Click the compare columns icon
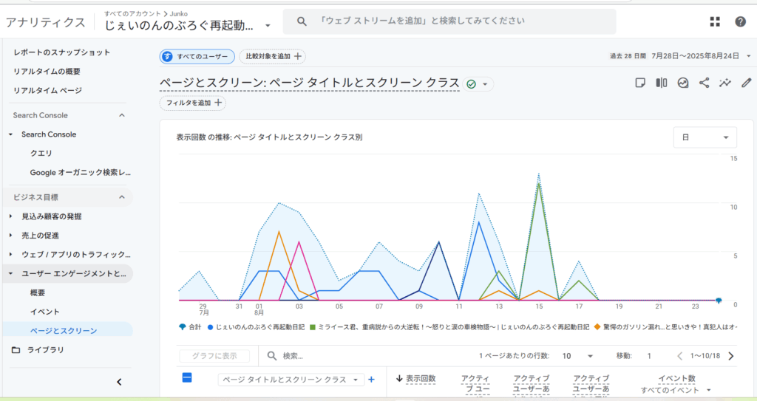 (x=662, y=83)
